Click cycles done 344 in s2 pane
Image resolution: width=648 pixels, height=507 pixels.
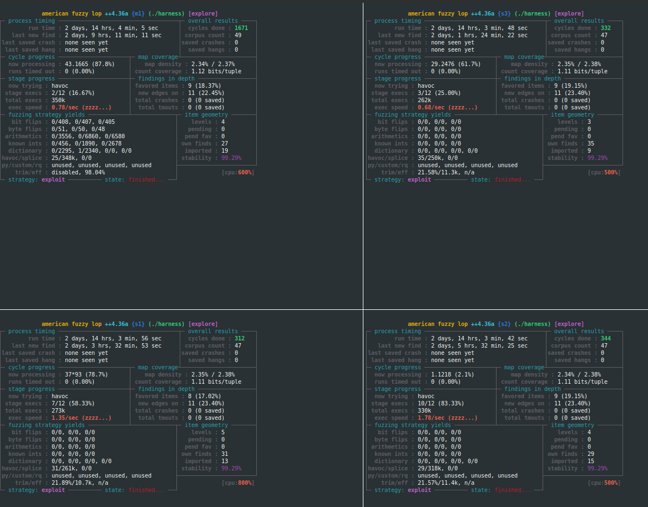point(605,338)
